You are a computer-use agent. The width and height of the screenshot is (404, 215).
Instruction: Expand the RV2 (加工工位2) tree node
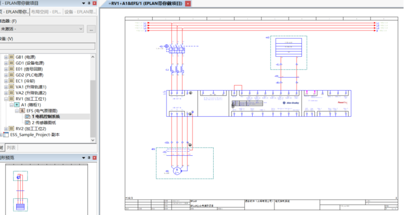point(6,128)
